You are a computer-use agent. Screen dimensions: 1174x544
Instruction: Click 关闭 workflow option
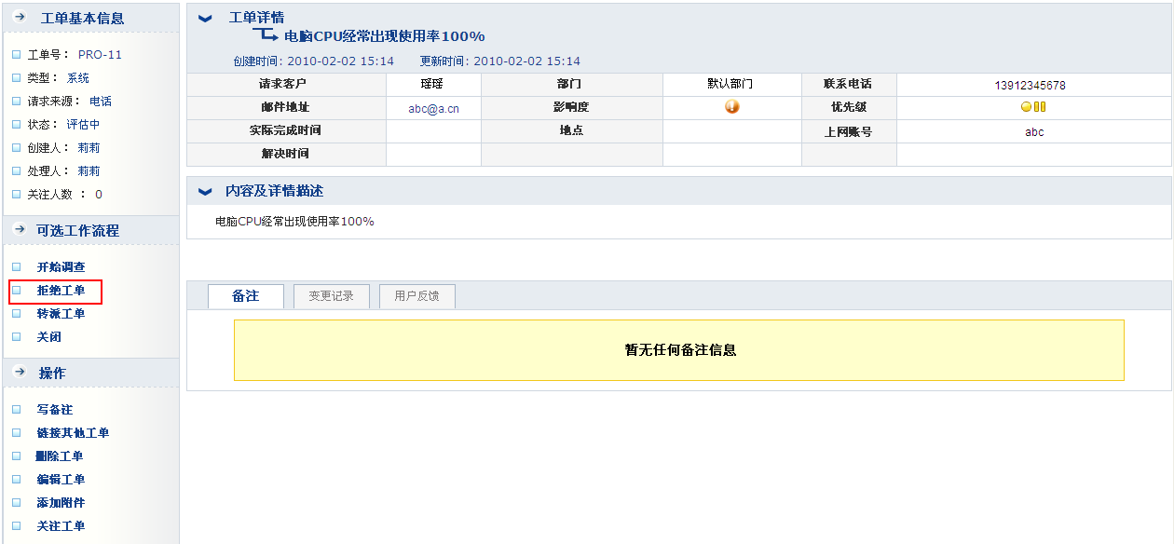[x=48, y=337]
